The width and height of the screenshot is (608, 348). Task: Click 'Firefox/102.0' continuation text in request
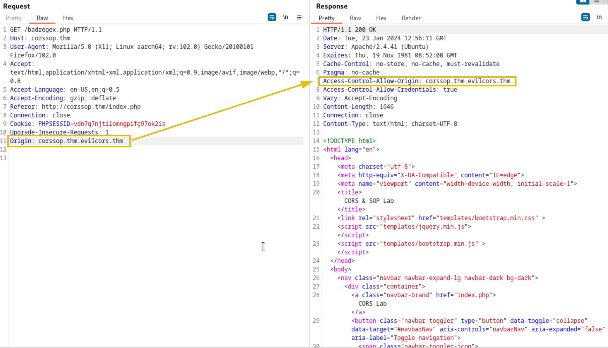33,55
